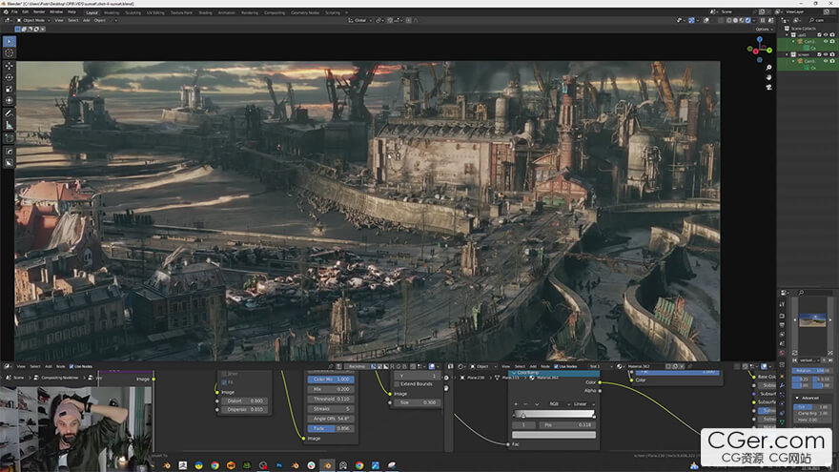Open the Object Data properties tab icon
The width and height of the screenshot is (839, 472).
point(782,421)
